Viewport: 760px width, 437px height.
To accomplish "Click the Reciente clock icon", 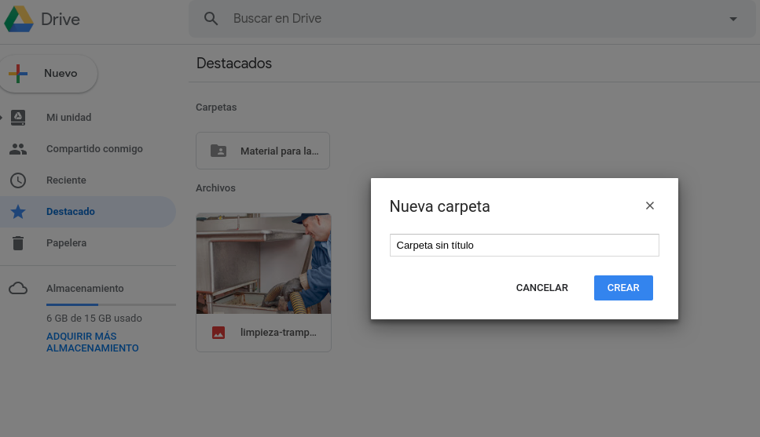I will coord(18,180).
